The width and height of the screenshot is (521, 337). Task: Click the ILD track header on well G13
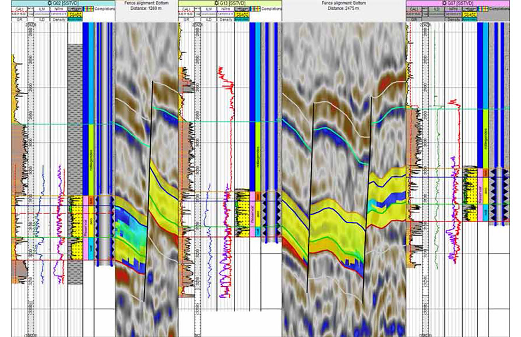point(210,19)
